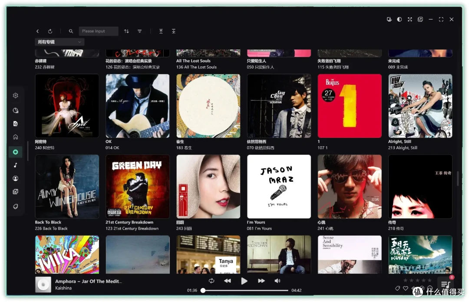Viewport: 469px width, 302px height.
Task: Open the tags sidebar icon
Action: (x=16, y=206)
